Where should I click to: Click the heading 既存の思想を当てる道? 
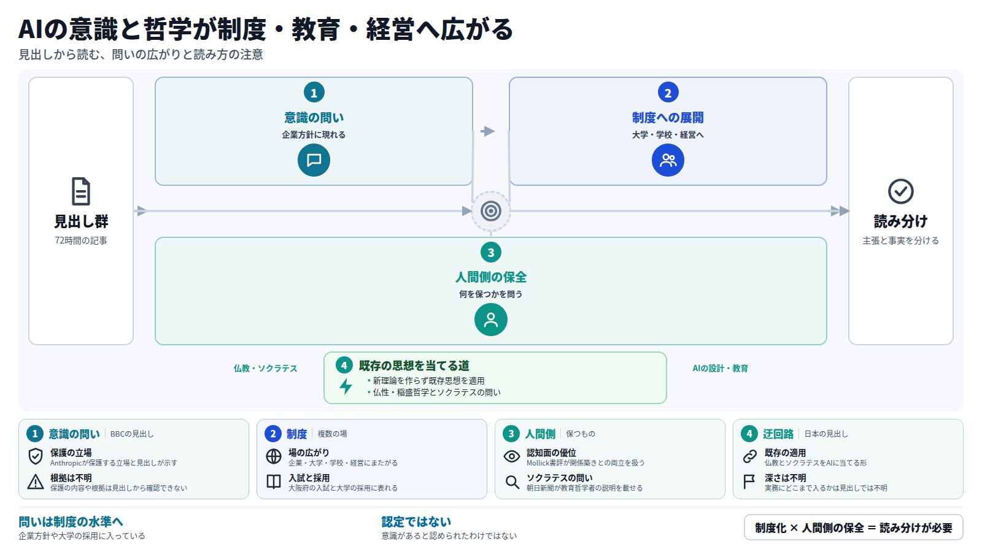[x=414, y=366]
